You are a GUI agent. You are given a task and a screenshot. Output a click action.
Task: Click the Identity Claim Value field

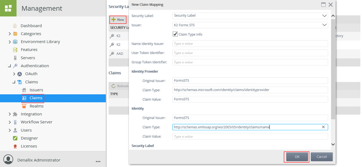point(250,136)
